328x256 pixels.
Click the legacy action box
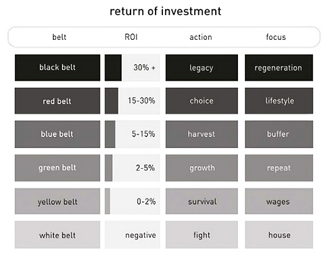point(202,68)
